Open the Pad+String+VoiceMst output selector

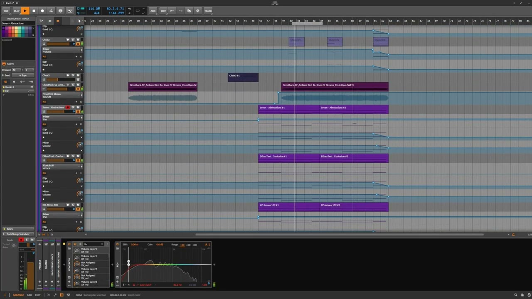[x=18, y=234]
